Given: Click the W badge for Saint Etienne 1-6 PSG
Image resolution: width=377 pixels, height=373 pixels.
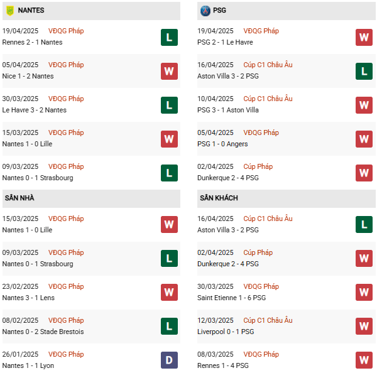Looking at the screenshot, I should click(364, 293).
